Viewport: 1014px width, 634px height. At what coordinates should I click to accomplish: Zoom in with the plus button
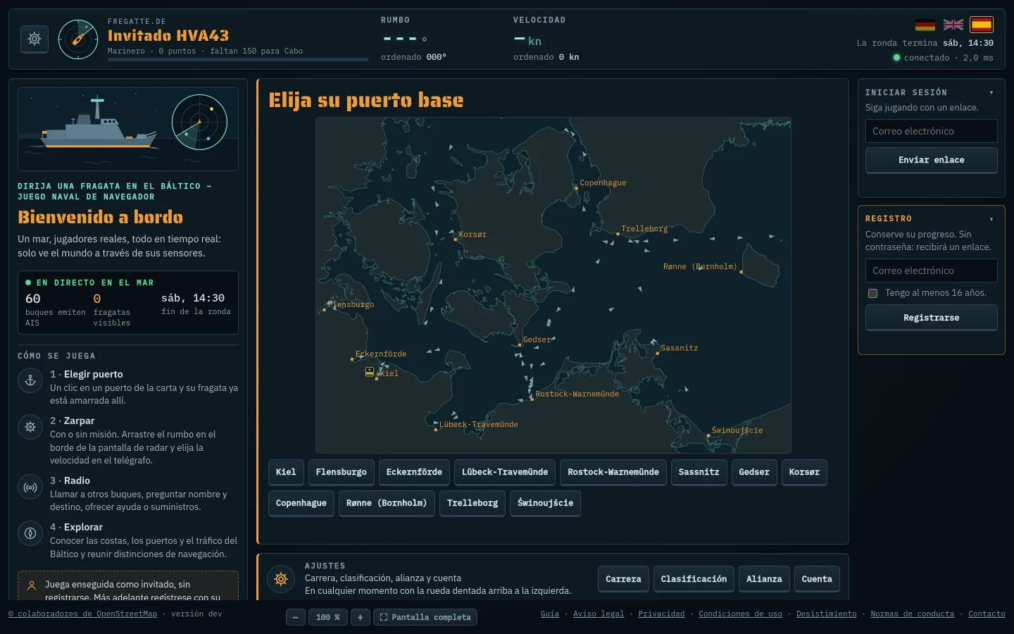(x=360, y=617)
